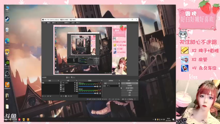This screenshot has width=220, height=124.
Task: Open the 视图 menu in OBS
Action: click(54, 23)
